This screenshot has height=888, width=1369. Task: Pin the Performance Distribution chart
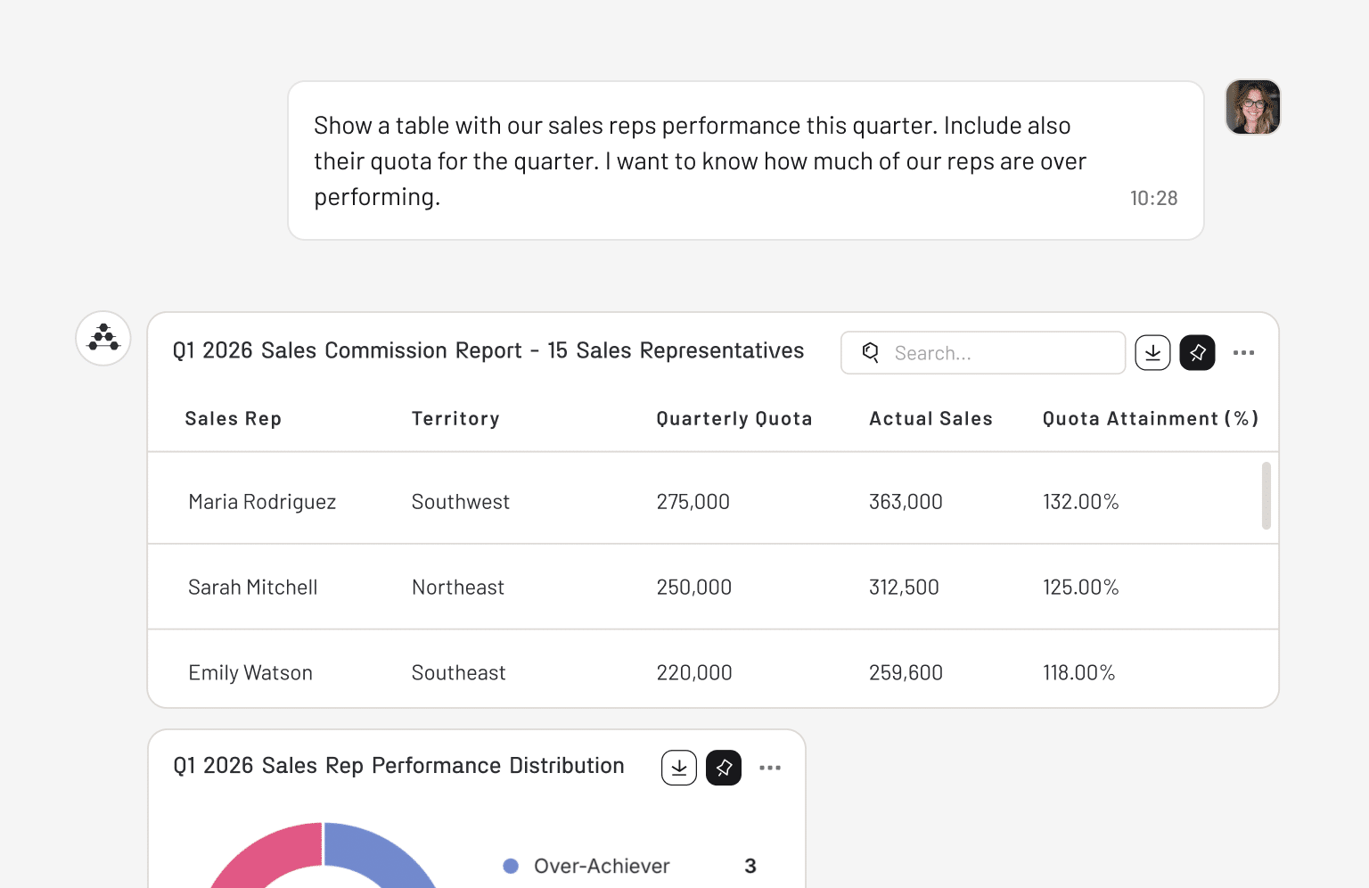(x=724, y=768)
